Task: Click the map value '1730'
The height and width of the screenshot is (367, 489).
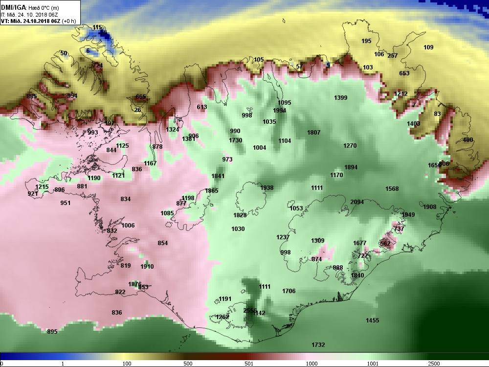Action: pyautogui.click(x=236, y=140)
